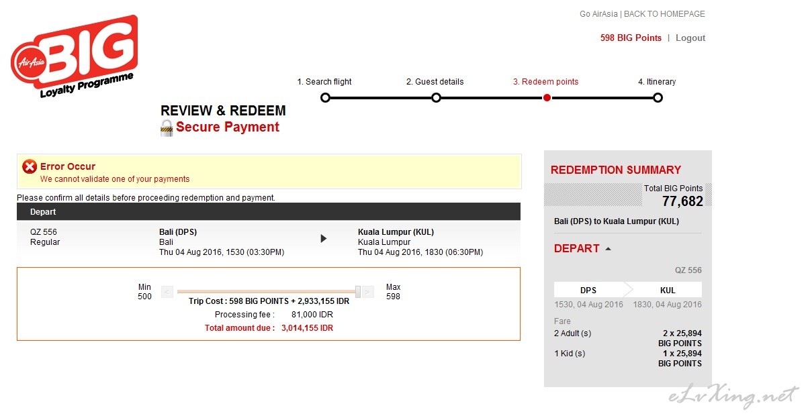Click the Kuala Lumpur (KUL) arrival airport text
Image resolution: width=806 pixels, height=418 pixels.
click(x=396, y=232)
